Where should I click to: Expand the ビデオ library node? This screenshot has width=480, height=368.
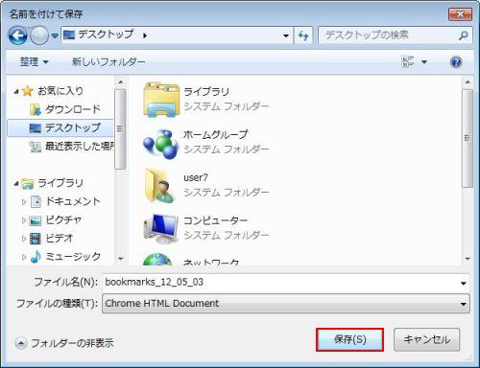[24, 239]
